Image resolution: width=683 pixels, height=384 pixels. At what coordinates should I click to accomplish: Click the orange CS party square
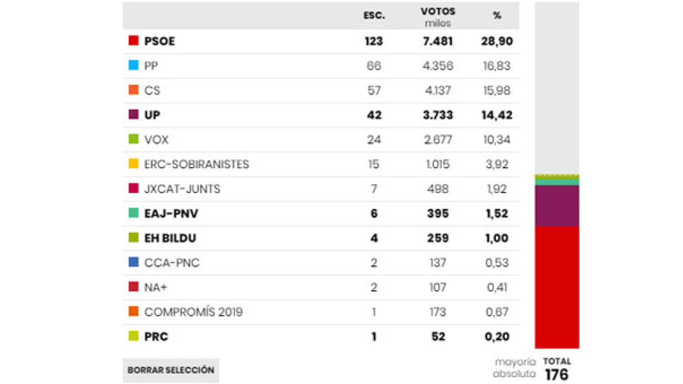coord(134,90)
